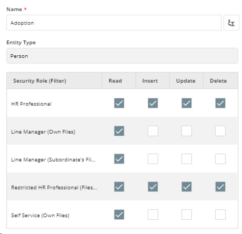
Task: Uncheck Read for Line Manager Subordinate's Files
Action: tap(119, 159)
